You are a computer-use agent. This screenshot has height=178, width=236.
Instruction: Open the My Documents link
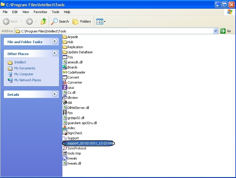[25, 68]
